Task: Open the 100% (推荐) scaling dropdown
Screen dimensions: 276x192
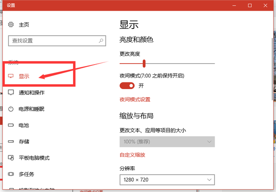Action: click(167, 142)
